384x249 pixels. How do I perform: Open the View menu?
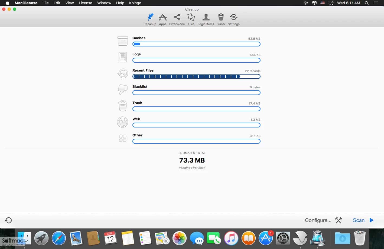point(70,3)
